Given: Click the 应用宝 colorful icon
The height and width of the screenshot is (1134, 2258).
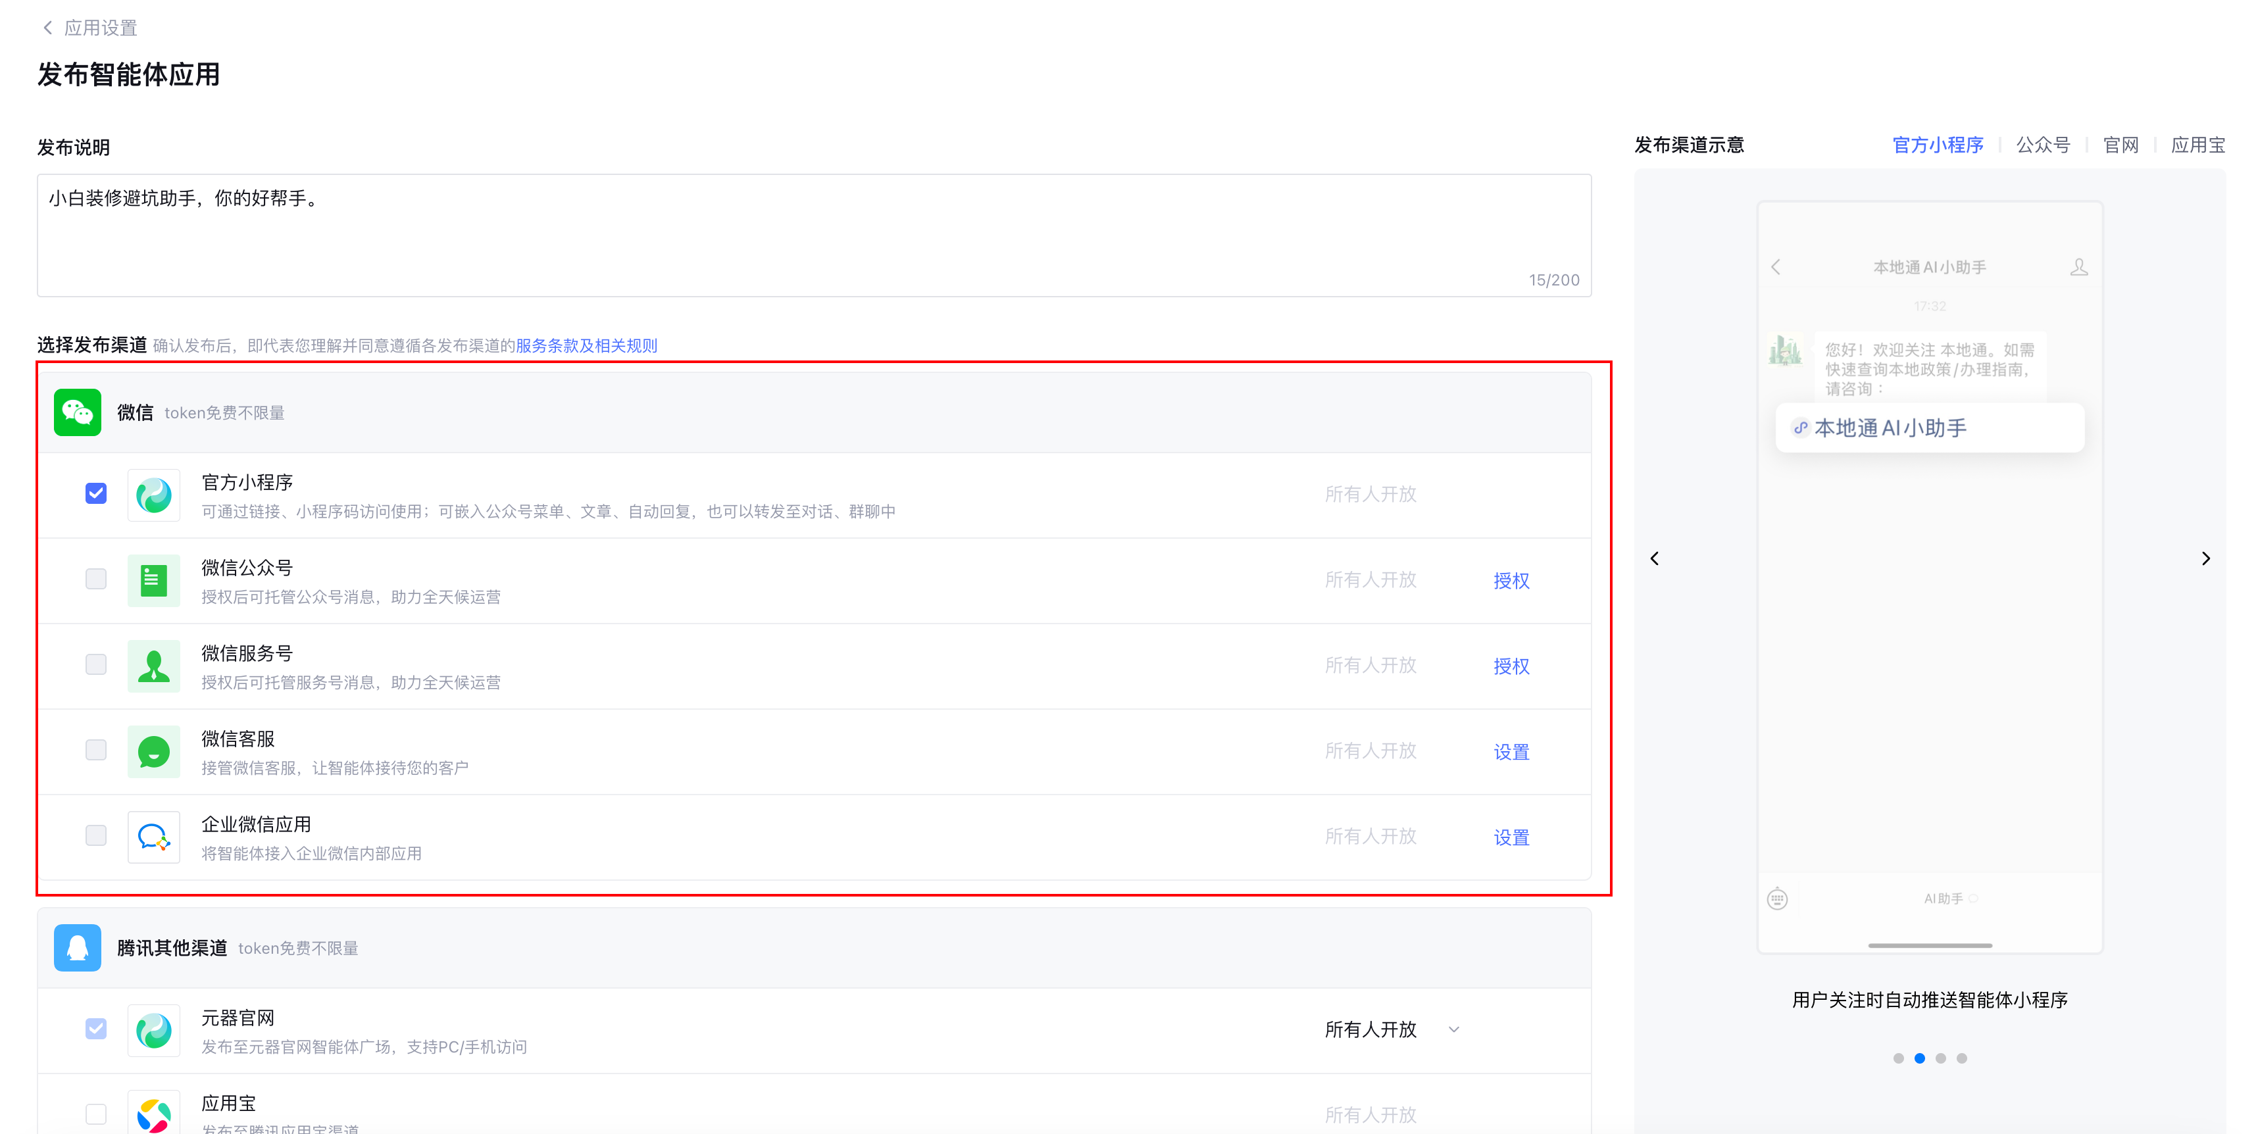Looking at the screenshot, I should point(153,1114).
